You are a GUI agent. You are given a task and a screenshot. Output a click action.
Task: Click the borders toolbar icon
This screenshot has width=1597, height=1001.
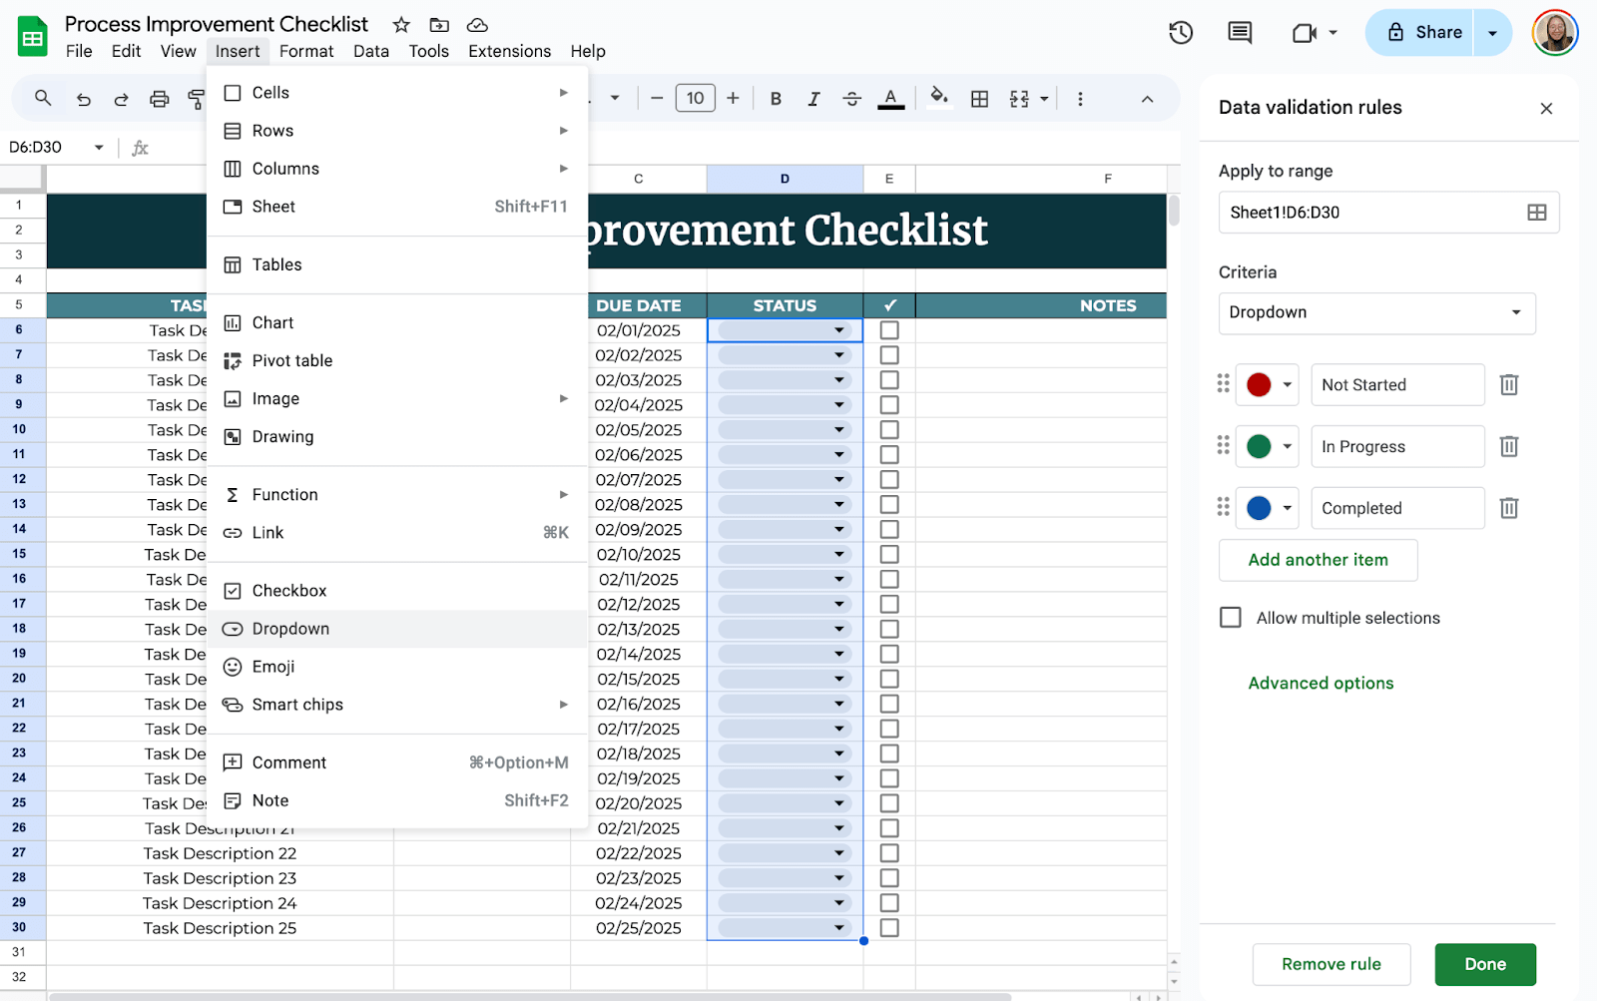pos(980,99)
